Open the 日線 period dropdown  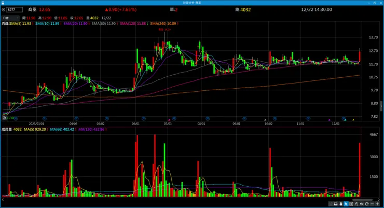(10, 18)
